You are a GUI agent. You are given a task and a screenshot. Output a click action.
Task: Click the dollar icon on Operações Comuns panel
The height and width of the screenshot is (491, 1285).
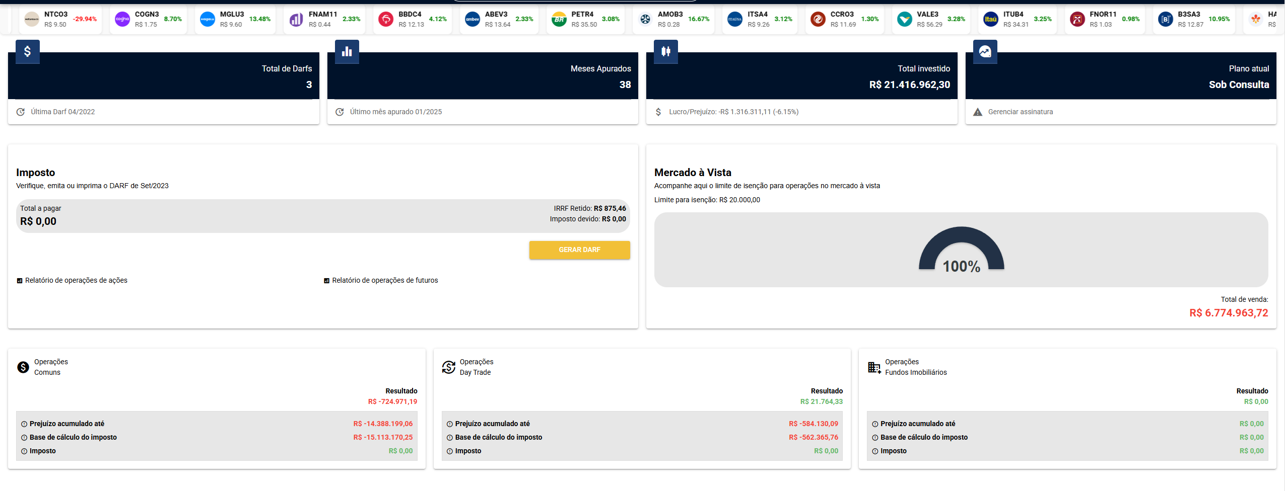[22, 366]
